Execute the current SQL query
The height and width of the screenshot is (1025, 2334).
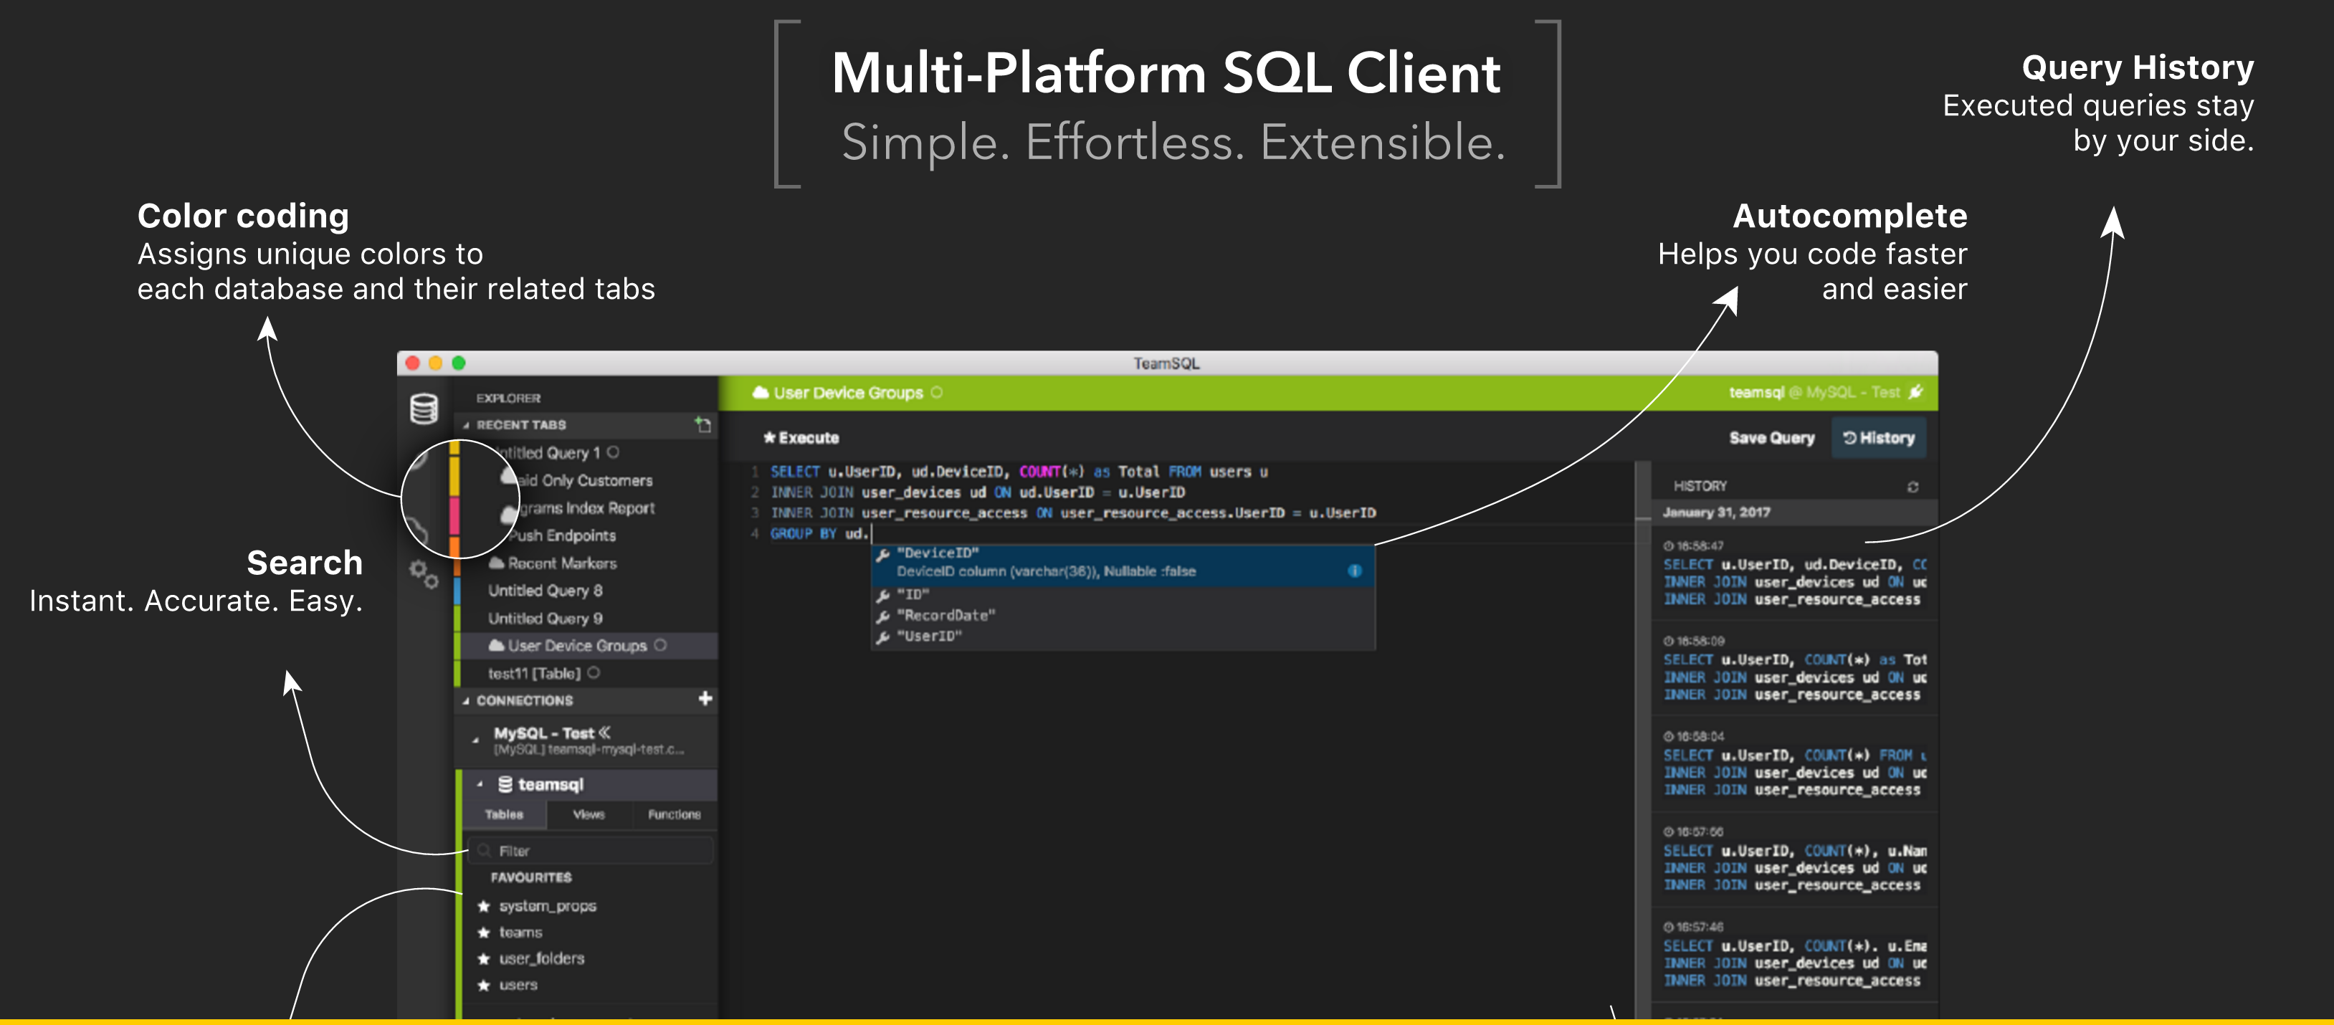click(801, 437)
